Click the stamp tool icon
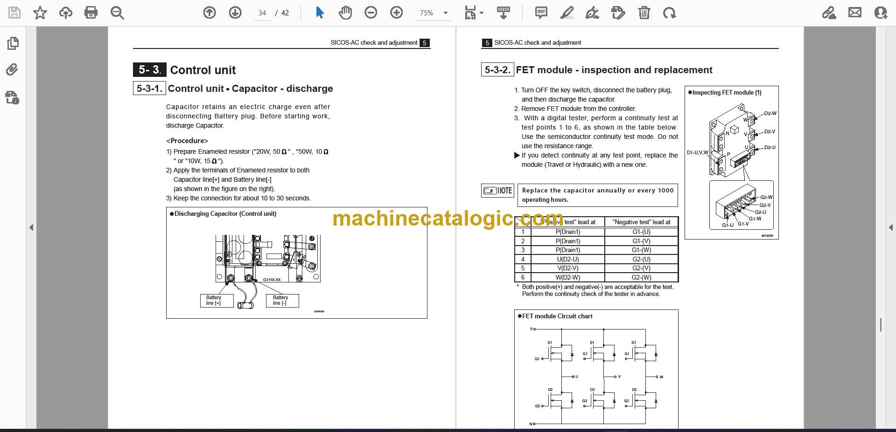Screen dimensions: 896x432 (x=618, y=13)
